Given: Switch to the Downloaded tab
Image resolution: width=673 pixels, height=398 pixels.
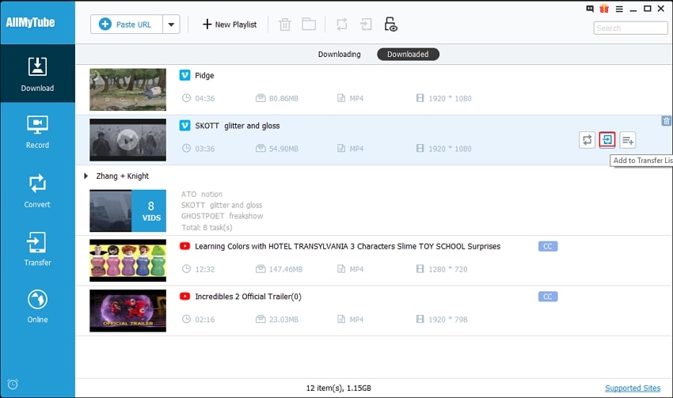Looking at the screenshot, I should [408, 55].
